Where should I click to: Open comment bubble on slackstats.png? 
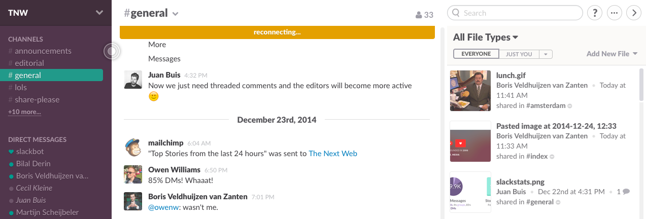[x=626, y=192]
